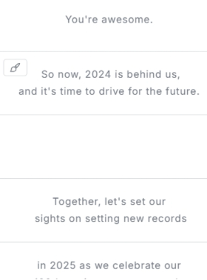
Task: Place cursor on the word "2025"
Action: point(63,265)
